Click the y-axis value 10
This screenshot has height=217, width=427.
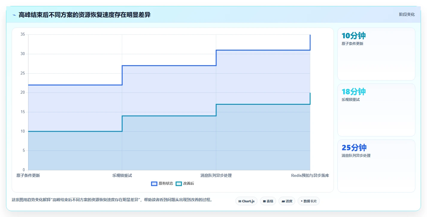pos(23,131)
